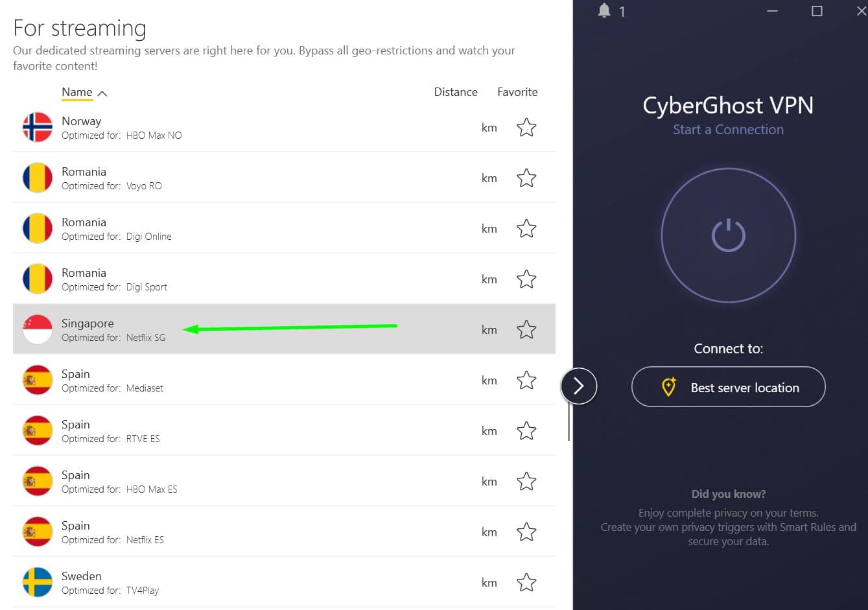Select 'Optimized for: Digi Sport' text
This screenshot has height=610, width=868.
point(114,287)
